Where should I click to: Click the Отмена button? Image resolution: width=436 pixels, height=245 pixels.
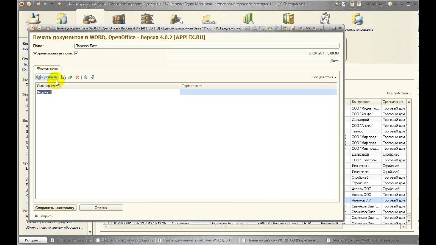[101, 208]
